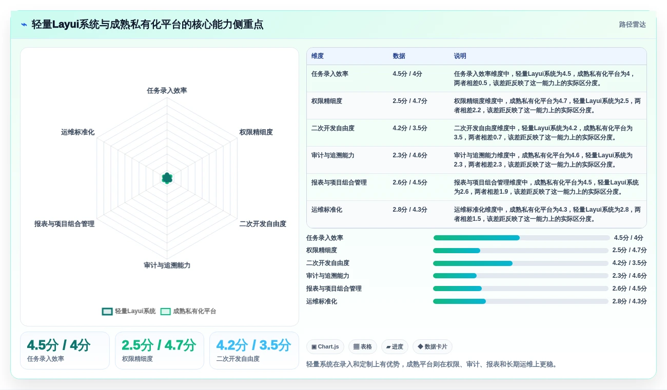The width and height of the screenshot is (667, 390).
Task: Click the 审计与追溯能力 progress bar
Action: coord(521,276)
